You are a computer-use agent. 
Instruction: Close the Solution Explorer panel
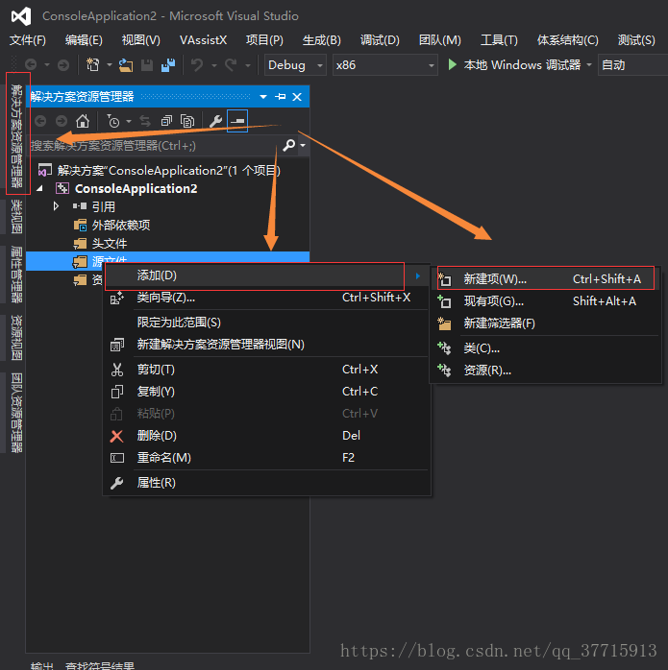[x=297, y=97]
